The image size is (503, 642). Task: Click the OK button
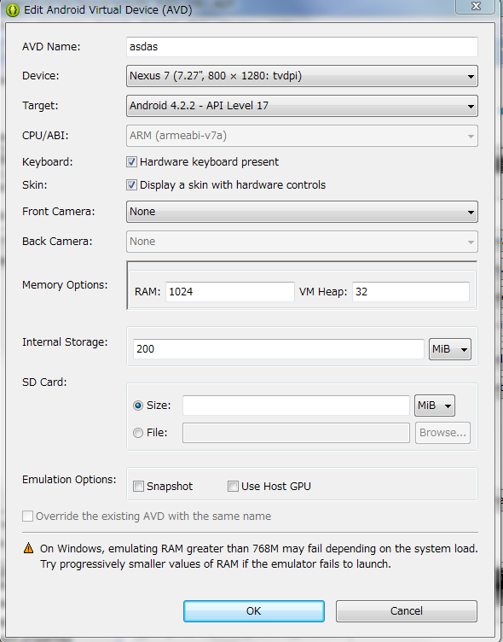click(254, 611)
